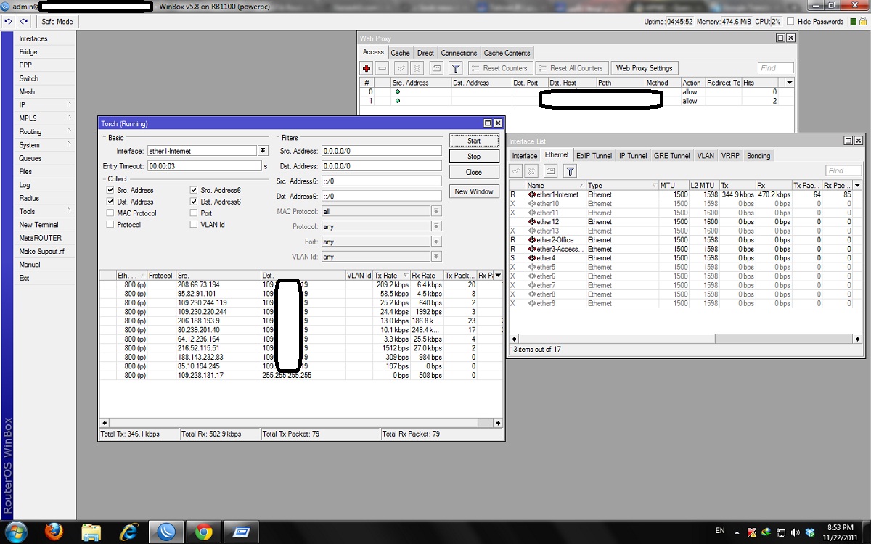Click the Stop button in Torch
Viewport: 871px width, 544px height.
pos(474,157)
